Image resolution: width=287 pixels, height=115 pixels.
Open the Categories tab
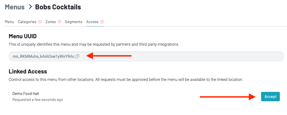(27, 22)
